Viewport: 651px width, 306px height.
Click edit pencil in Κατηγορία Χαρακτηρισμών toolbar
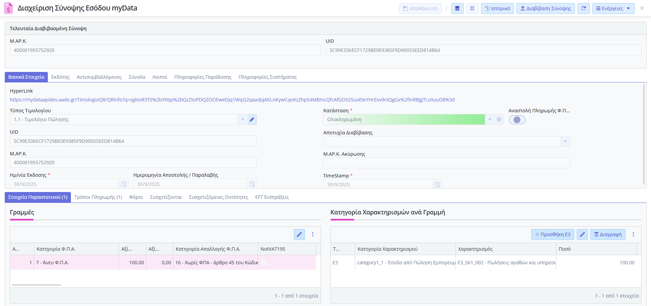point(582,234)
